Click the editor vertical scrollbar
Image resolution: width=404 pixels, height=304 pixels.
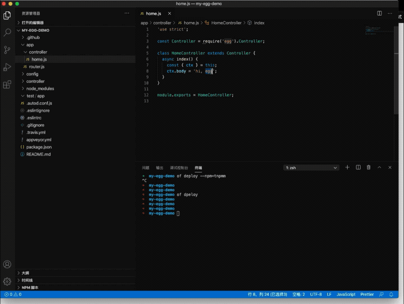396,70
